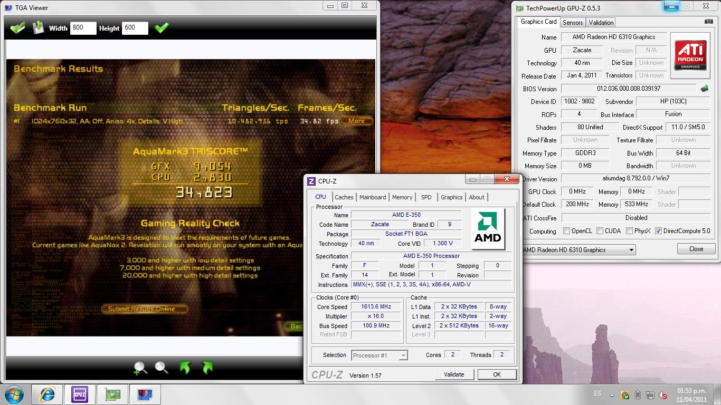
Task: Switch to Memory tab in CPU-Z
Action: click(402, 197)
